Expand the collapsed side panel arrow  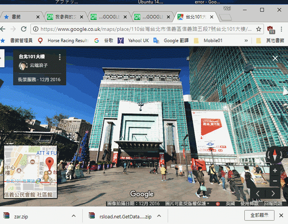[x=2, y=58]
